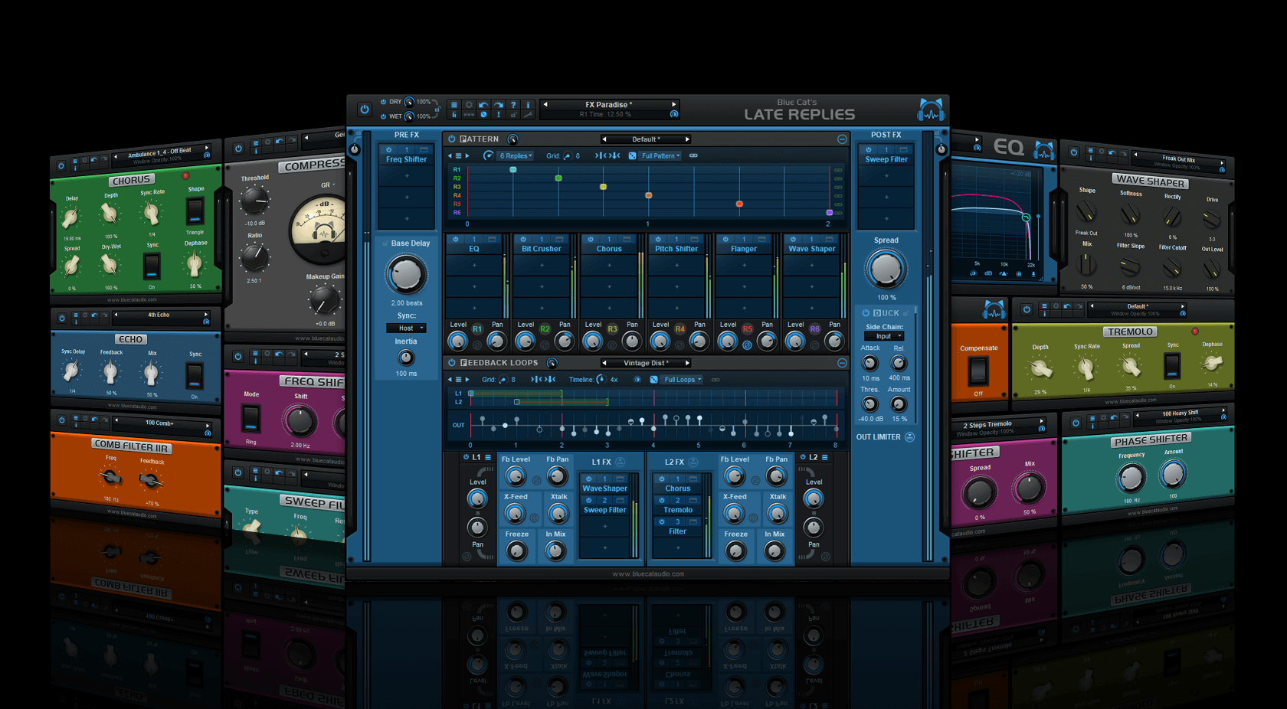1287x709 pixels.
Task: Open the Full Loops dropdown
Action: tap(682, 380)
